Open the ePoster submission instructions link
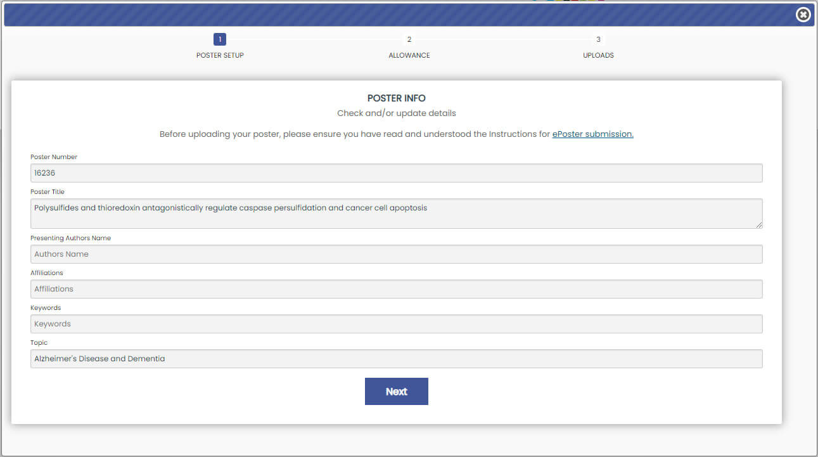The image size is (818, 457). [592, 134]
